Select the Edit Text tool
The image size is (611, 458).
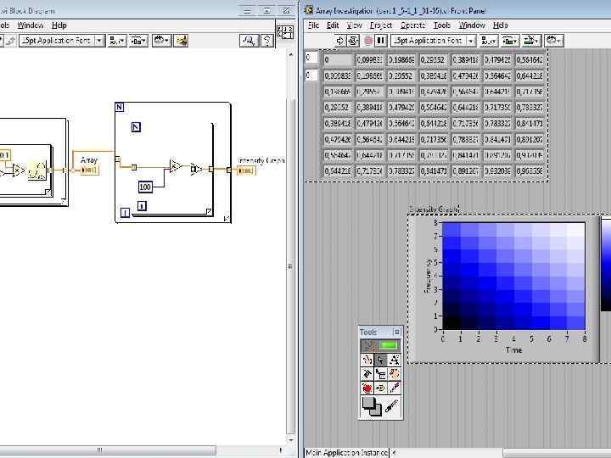click(394, 360)
